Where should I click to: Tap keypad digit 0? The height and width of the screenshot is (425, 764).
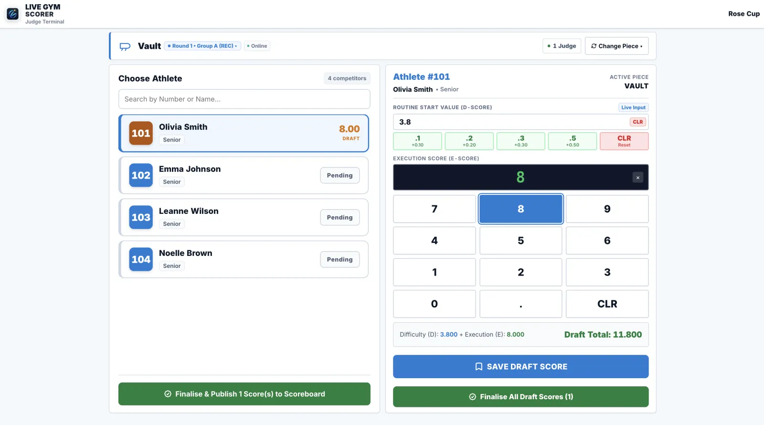tap(435, 304)
